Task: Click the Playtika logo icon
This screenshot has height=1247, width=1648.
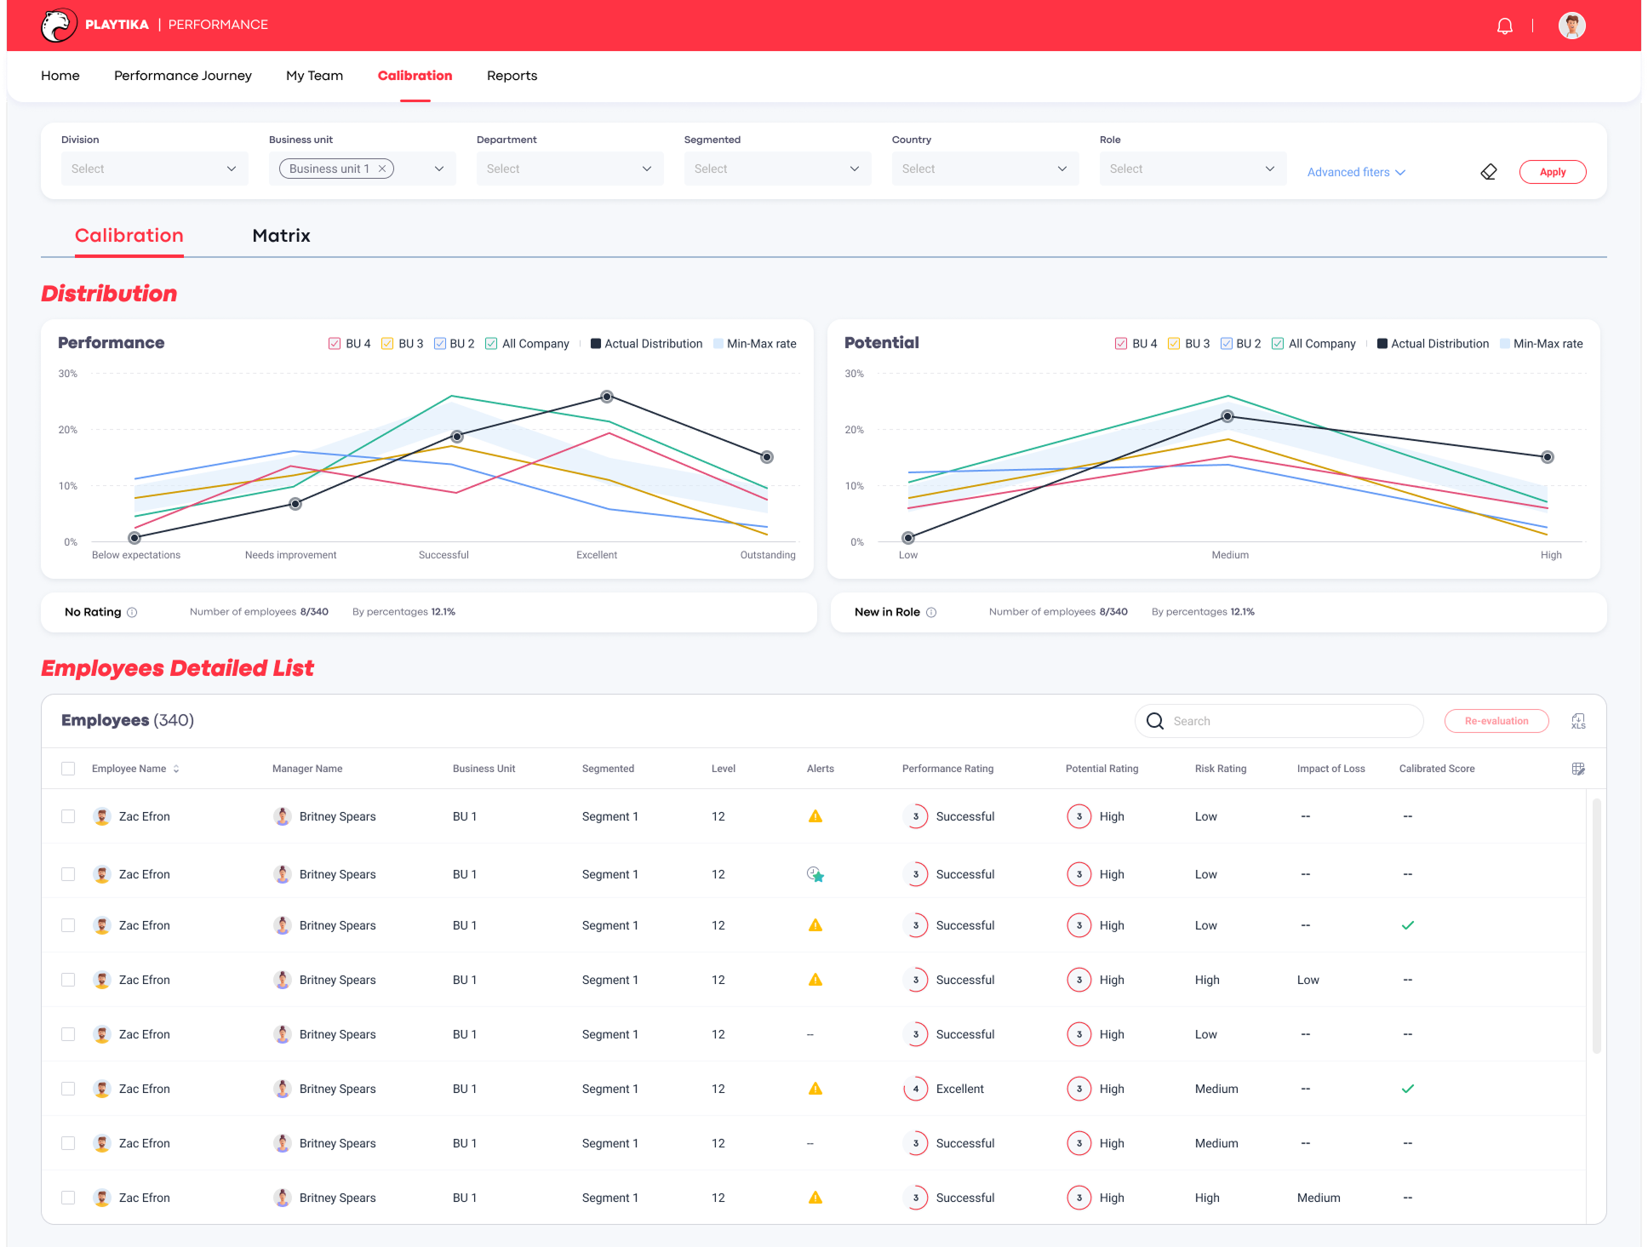Action: pyautogui.click(x=59, y=26)
